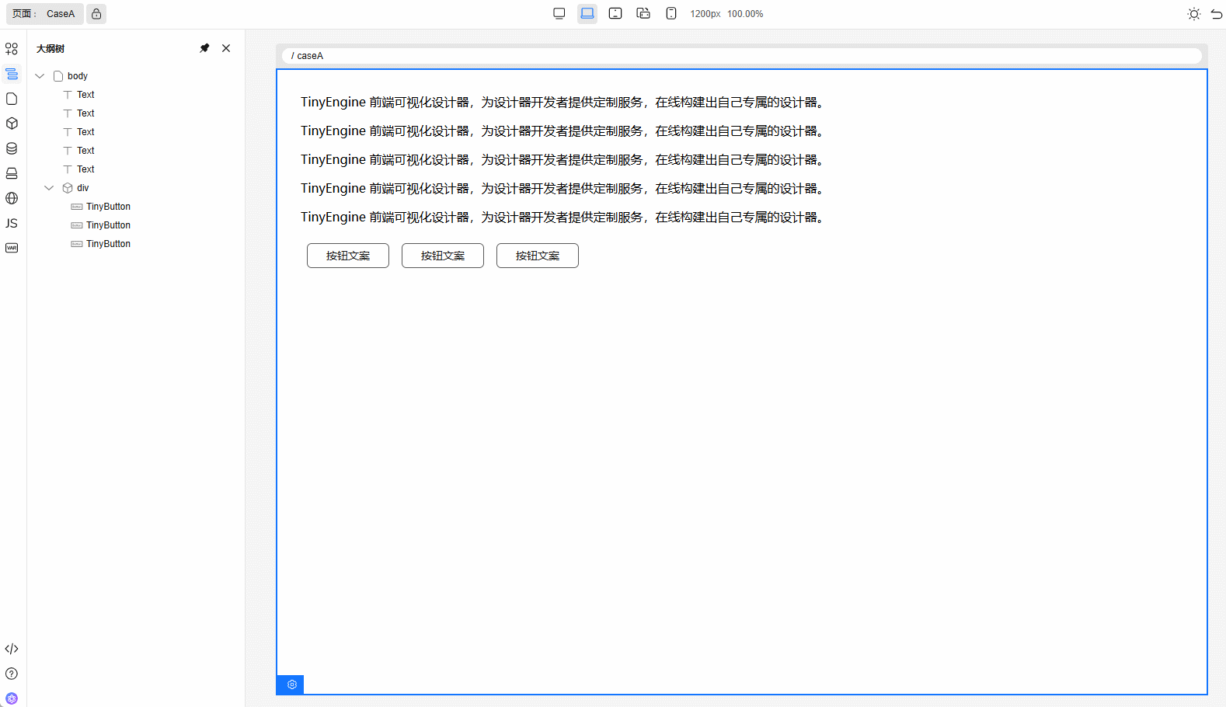Open the cube block-management icon in the sidebar
Screen dimensions: 1226x707
point(12,124)
